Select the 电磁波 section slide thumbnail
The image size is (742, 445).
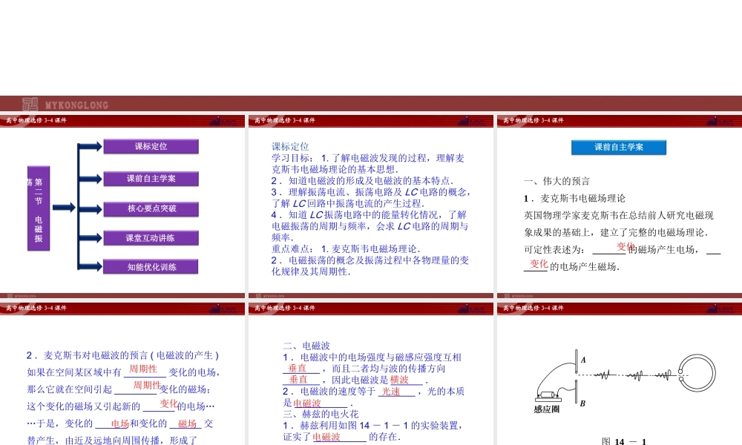click(x=370, y=378)
